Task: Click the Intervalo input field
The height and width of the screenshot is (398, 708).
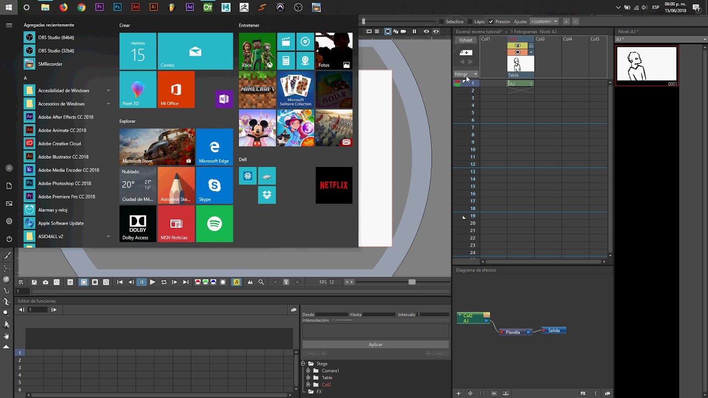Action: (433, 315)
